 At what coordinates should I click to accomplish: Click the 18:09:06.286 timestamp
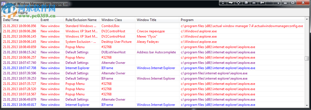coord(20,31)
